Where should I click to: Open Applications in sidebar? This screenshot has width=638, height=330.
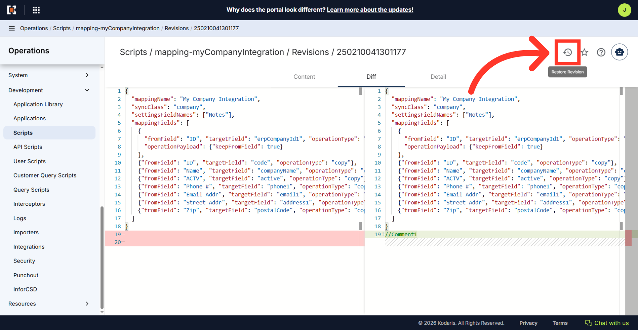(x=30, y=118)
